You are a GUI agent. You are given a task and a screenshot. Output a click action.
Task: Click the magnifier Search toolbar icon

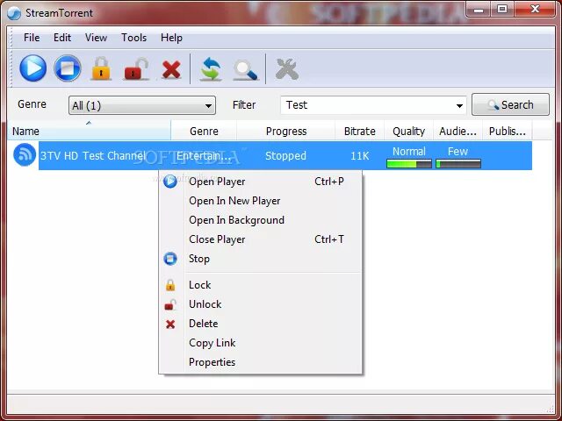coord(245,70)
